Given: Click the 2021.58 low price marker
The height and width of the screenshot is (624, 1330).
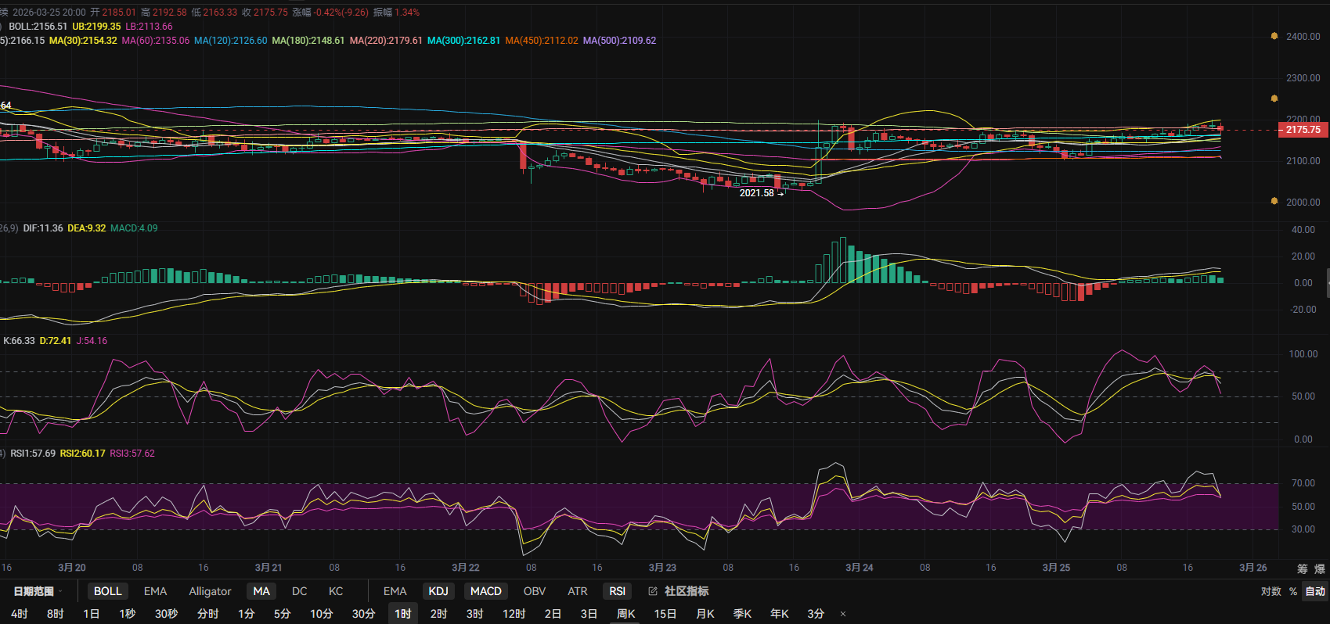Looking at the screenshot, I should point(756,193).
